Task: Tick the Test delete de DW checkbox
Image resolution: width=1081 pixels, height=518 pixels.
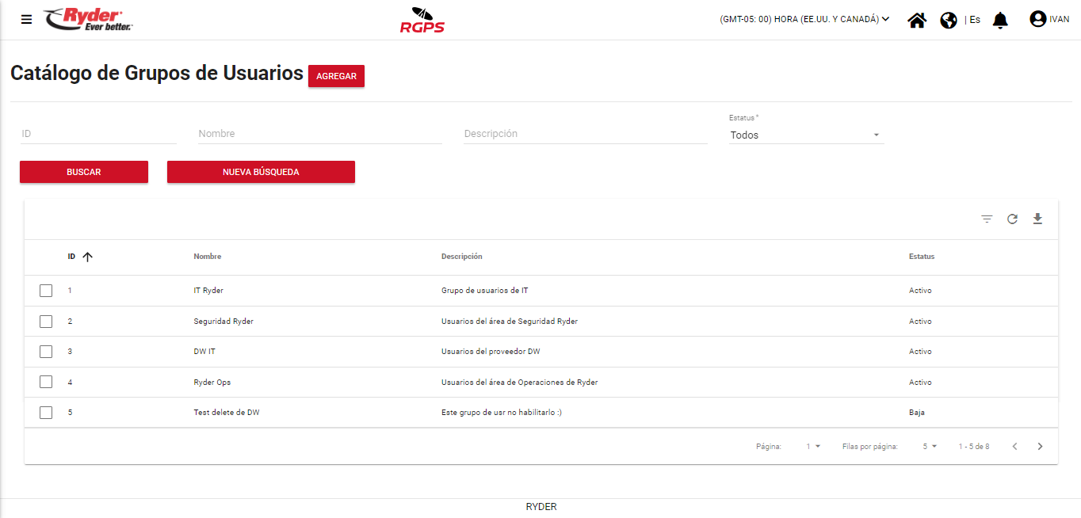Action: coord(46,413)
